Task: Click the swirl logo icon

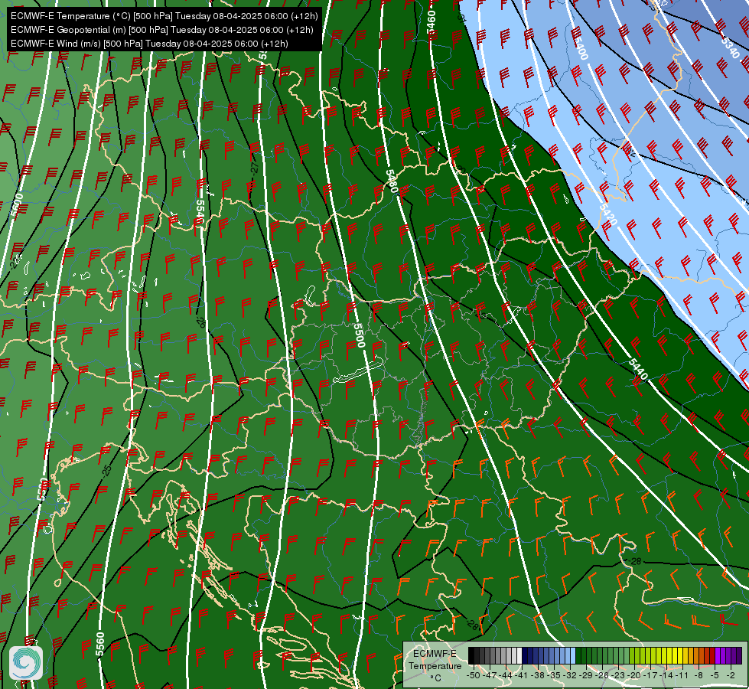Action: coord(26,662)
